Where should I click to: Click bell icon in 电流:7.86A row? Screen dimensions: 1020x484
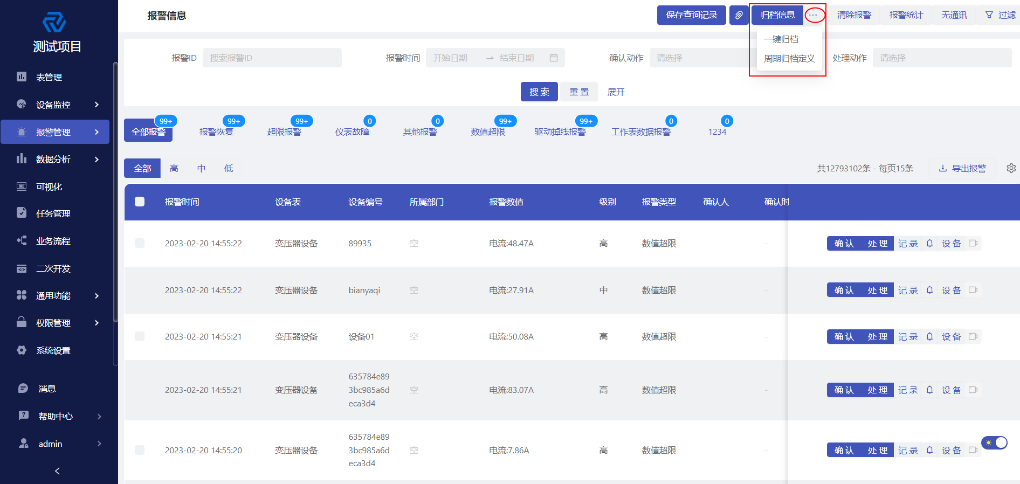tap(929, 450)
